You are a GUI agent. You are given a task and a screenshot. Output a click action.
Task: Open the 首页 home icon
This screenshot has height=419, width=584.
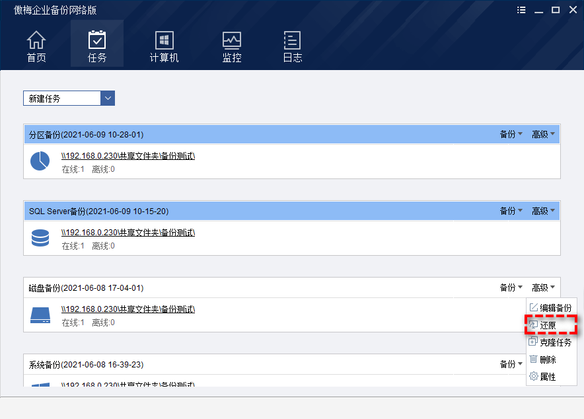(36, 40)
